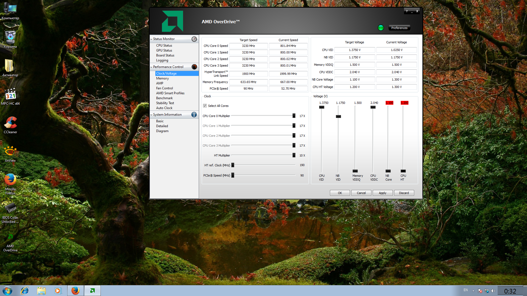Screen dimensions: 527x296
Task: Collapse the Status Monitor section
Action: [151, 39]
